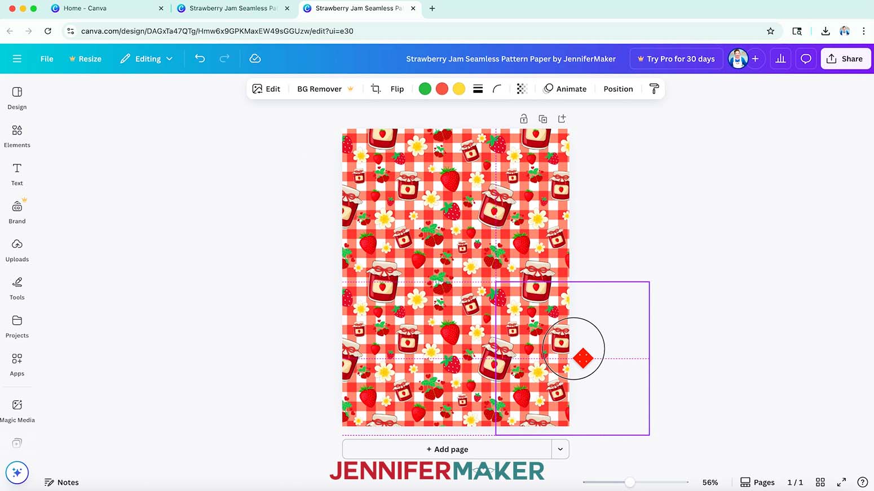Screen dimensions: 874x491
Task: Open the browser downloads icon
Action: (x=826, y=31)
